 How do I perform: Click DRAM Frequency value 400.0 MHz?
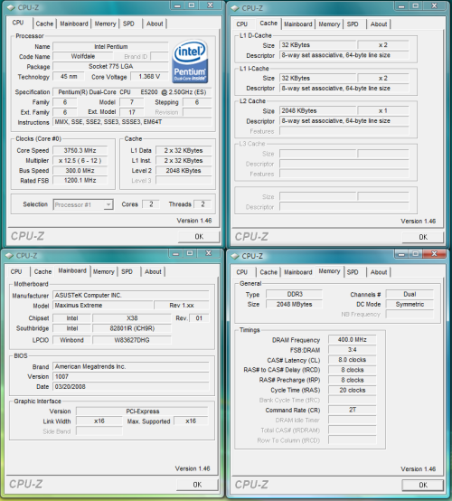[352, 340]
